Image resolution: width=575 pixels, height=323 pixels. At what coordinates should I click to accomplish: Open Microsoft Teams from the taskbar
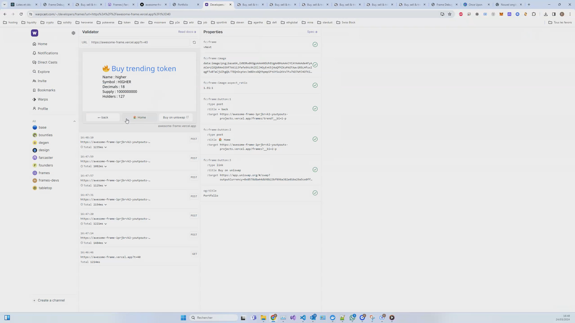pos(254,318)
